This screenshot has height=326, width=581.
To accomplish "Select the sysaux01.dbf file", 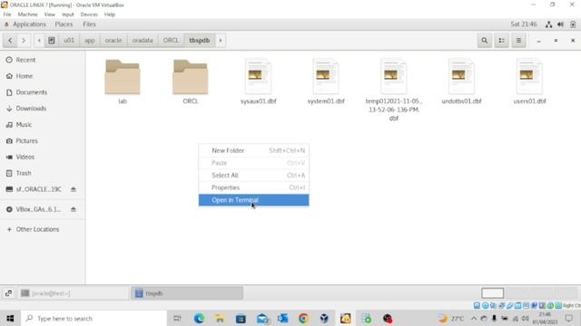I will pos(258,76).
